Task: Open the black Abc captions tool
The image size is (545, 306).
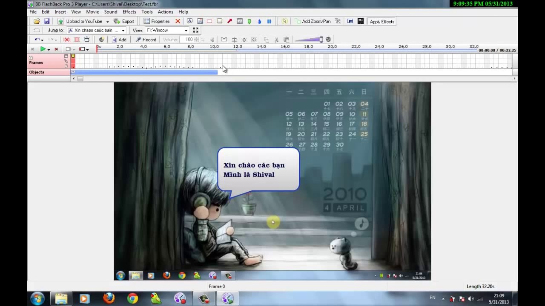Action: tap(361, 21)
